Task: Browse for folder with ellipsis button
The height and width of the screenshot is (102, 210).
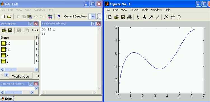Action: [99, 17]
